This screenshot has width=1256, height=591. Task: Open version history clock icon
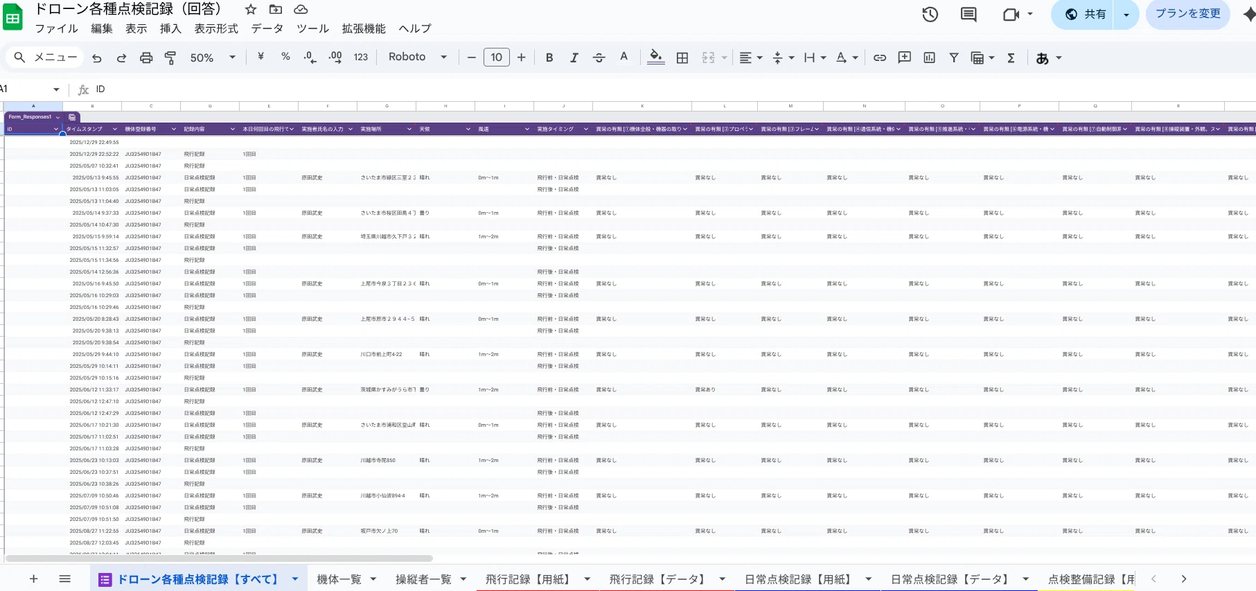point(930,14)
